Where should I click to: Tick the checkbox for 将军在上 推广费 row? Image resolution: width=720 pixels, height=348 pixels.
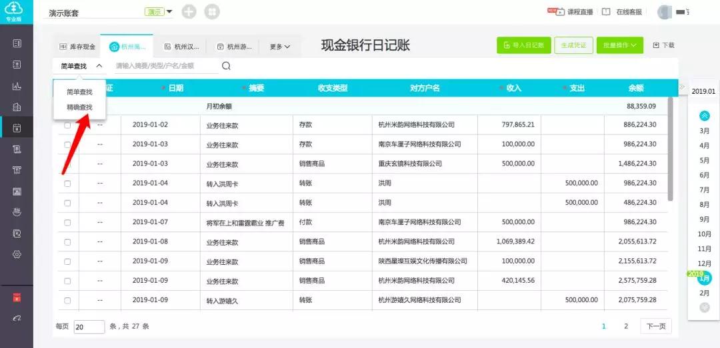coord(67,222)
